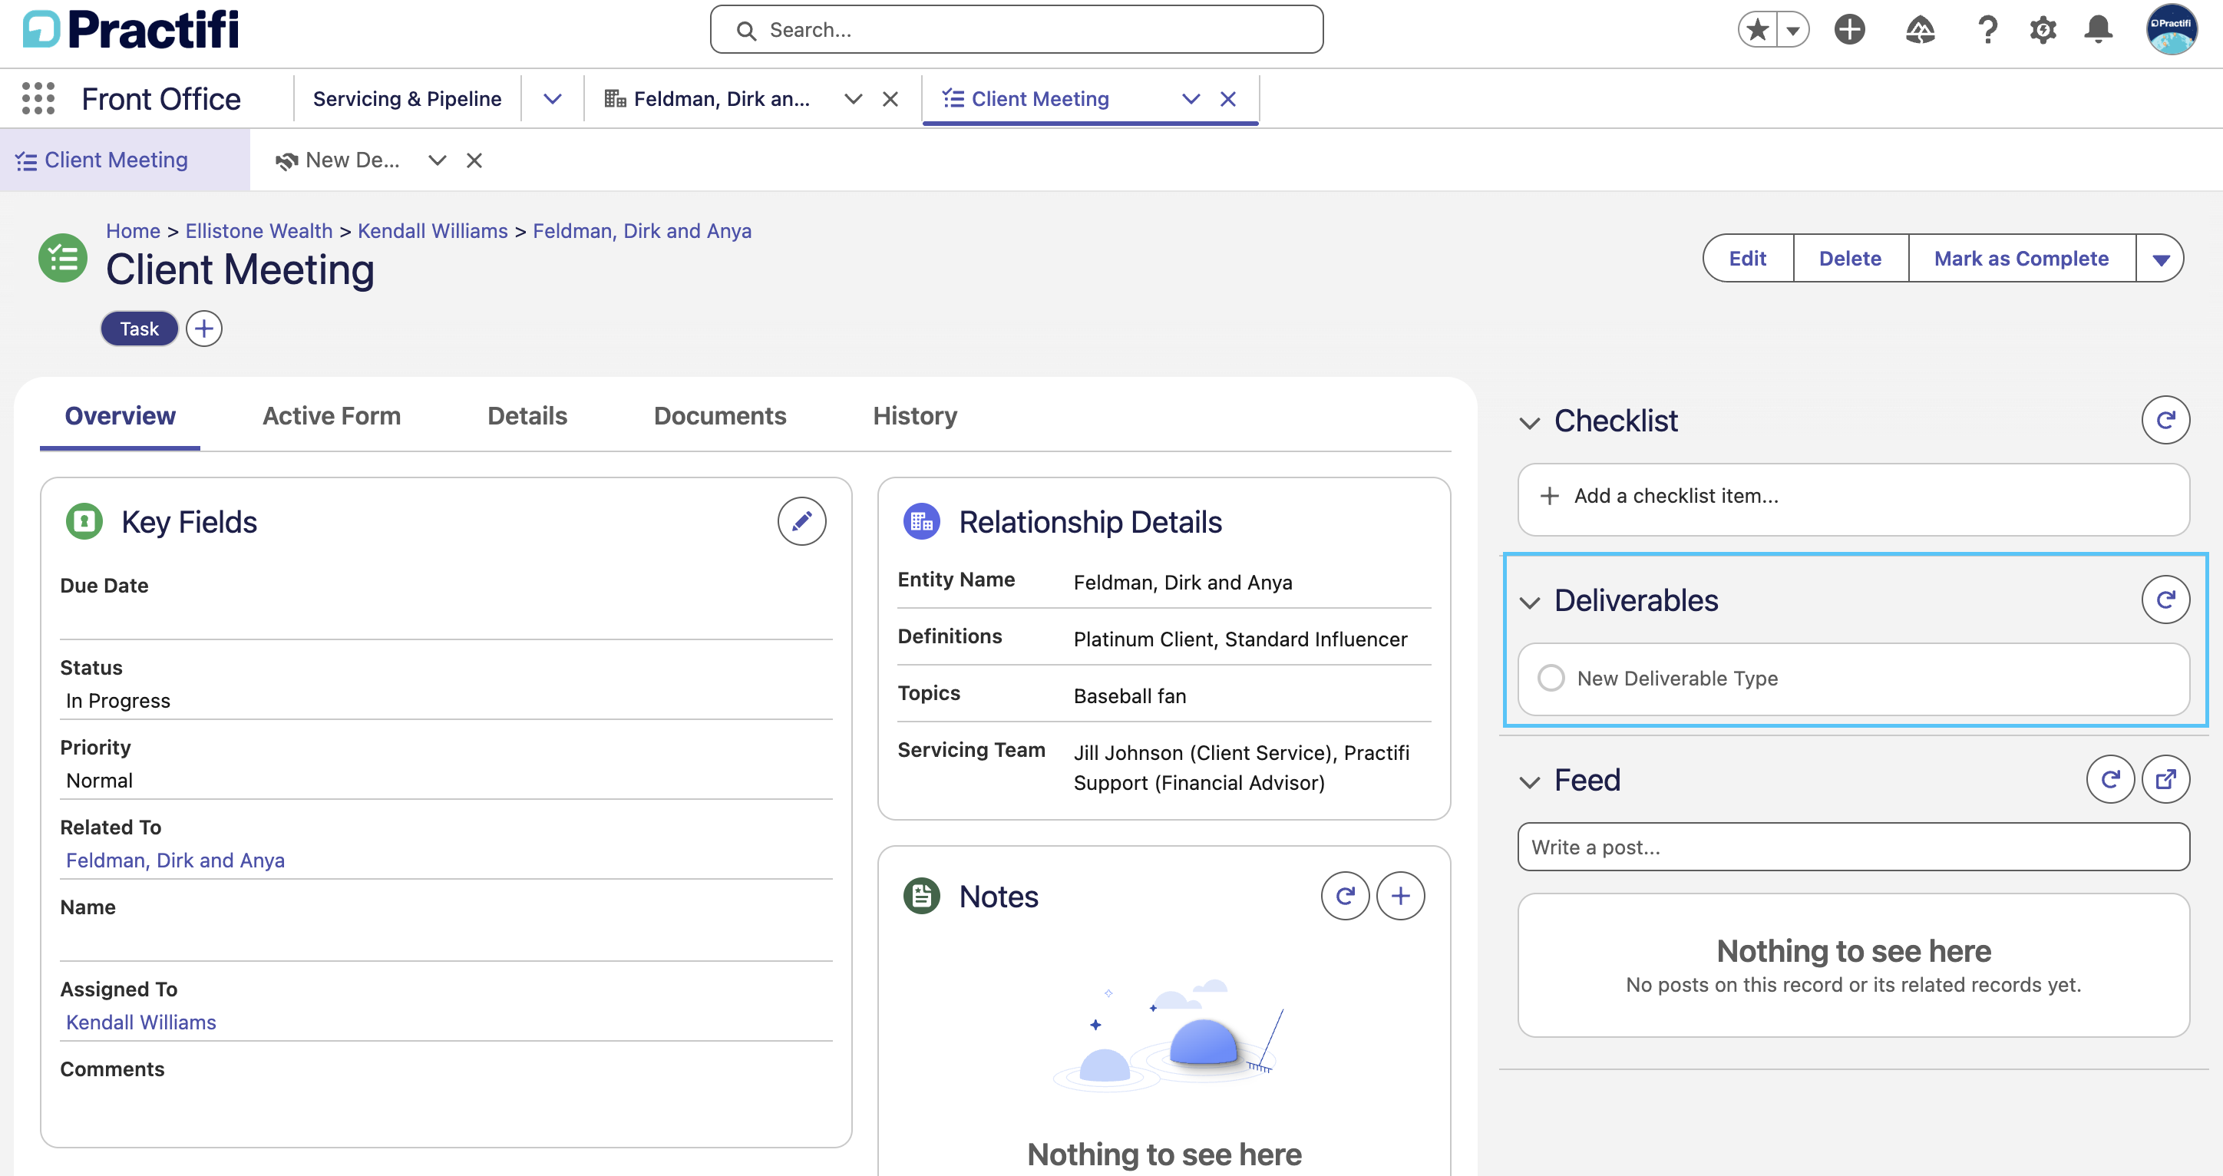Image resolution: width=2223 pixels, height=1176 pixels.
Task: Open the Feed in a new window icon
Action: [2165, 779]
